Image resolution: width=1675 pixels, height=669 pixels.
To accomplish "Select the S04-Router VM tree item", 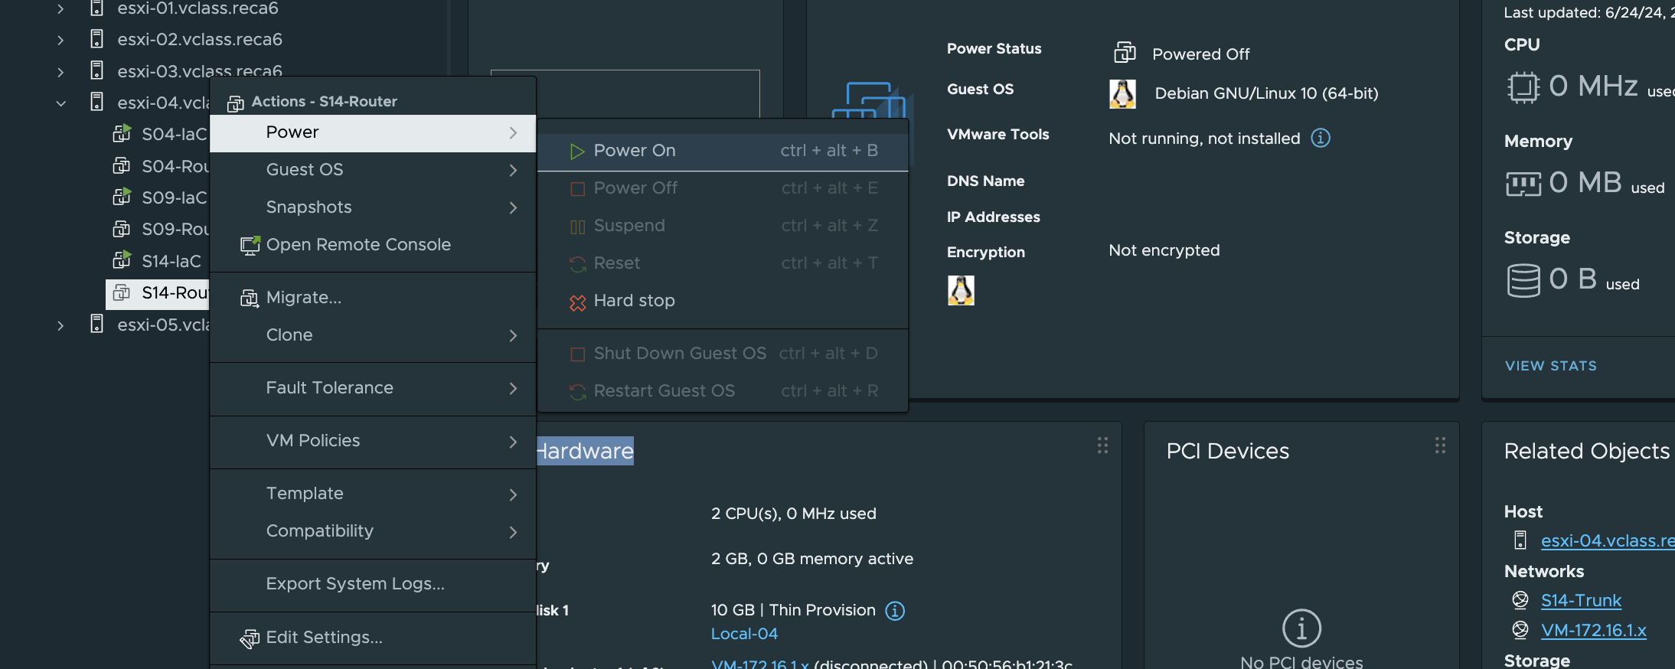I will (161, 166).
